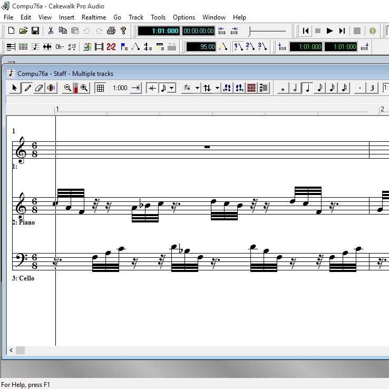Screen dimensions: 389x389
Task: Select the Draw pencil tool
Action: pos(27,88)
